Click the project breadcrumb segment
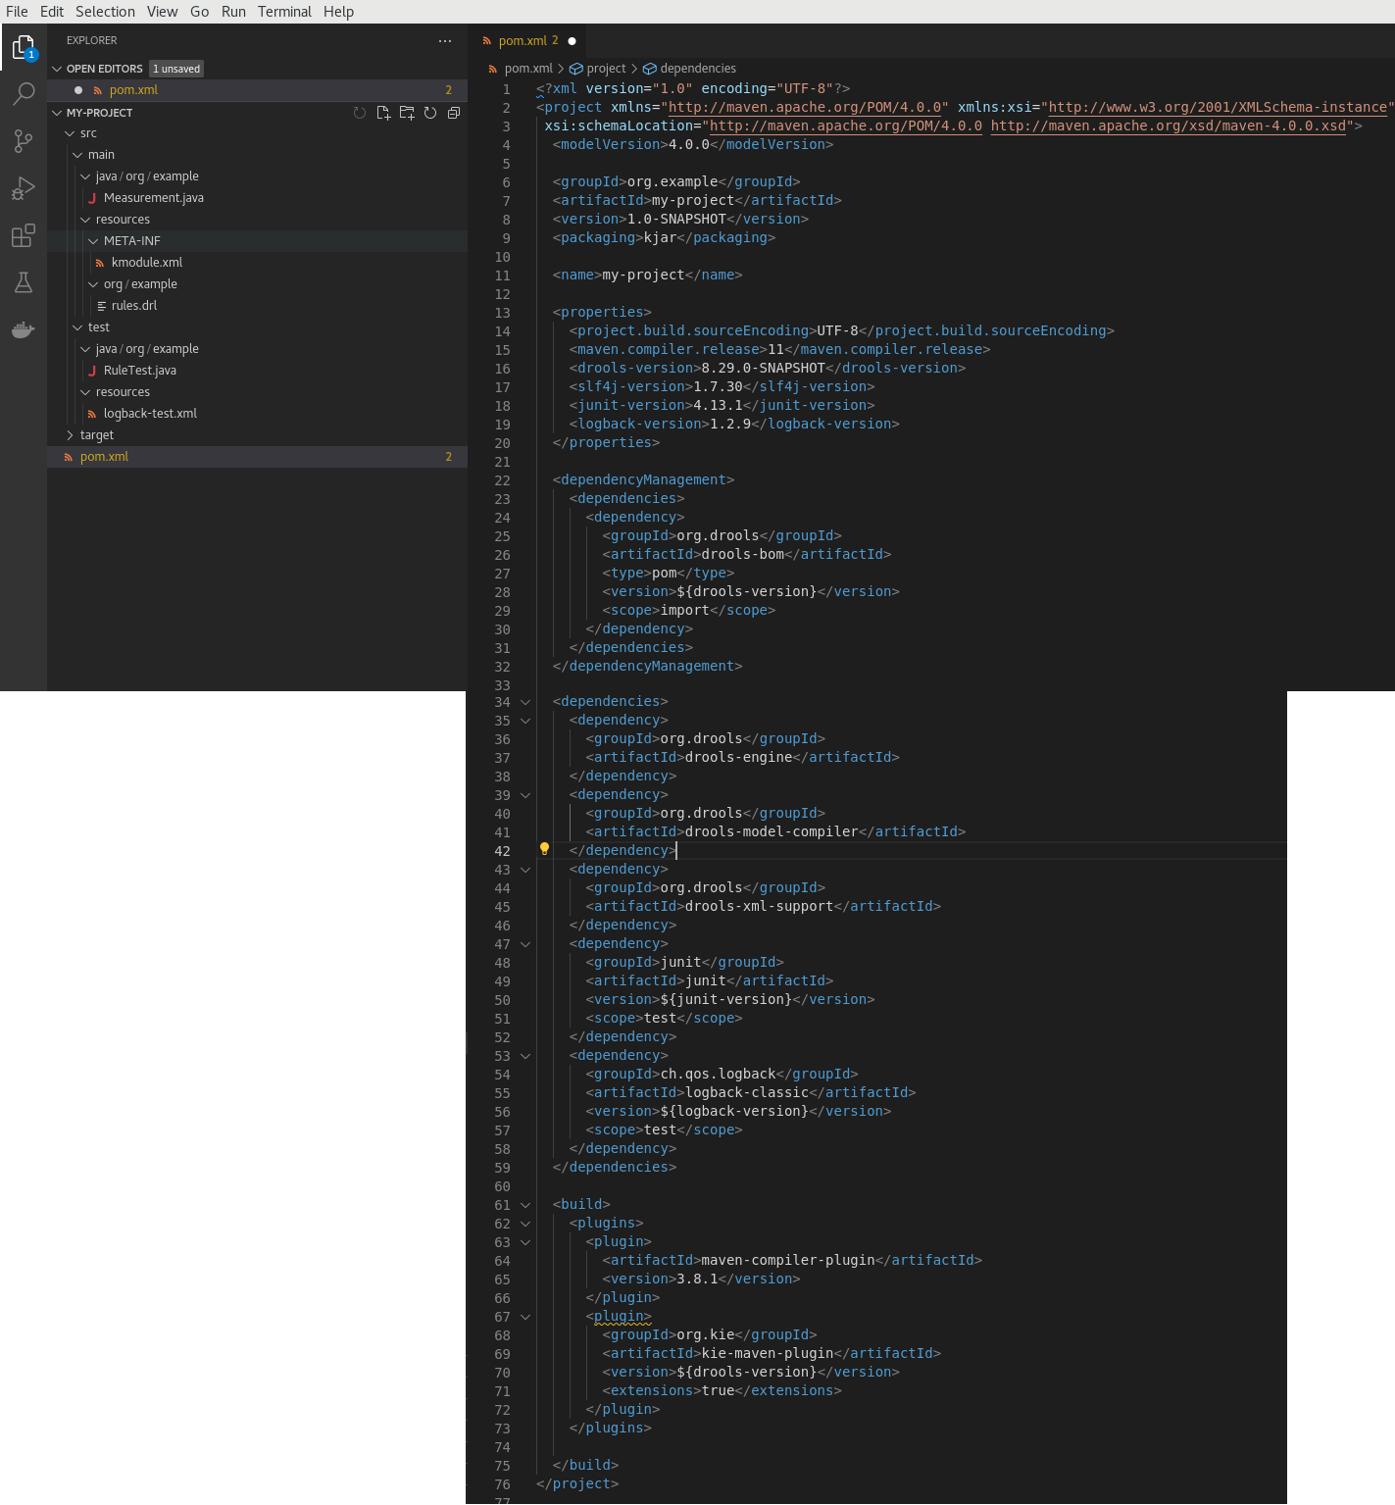Screen dimensions: 1395x1505 605,69
